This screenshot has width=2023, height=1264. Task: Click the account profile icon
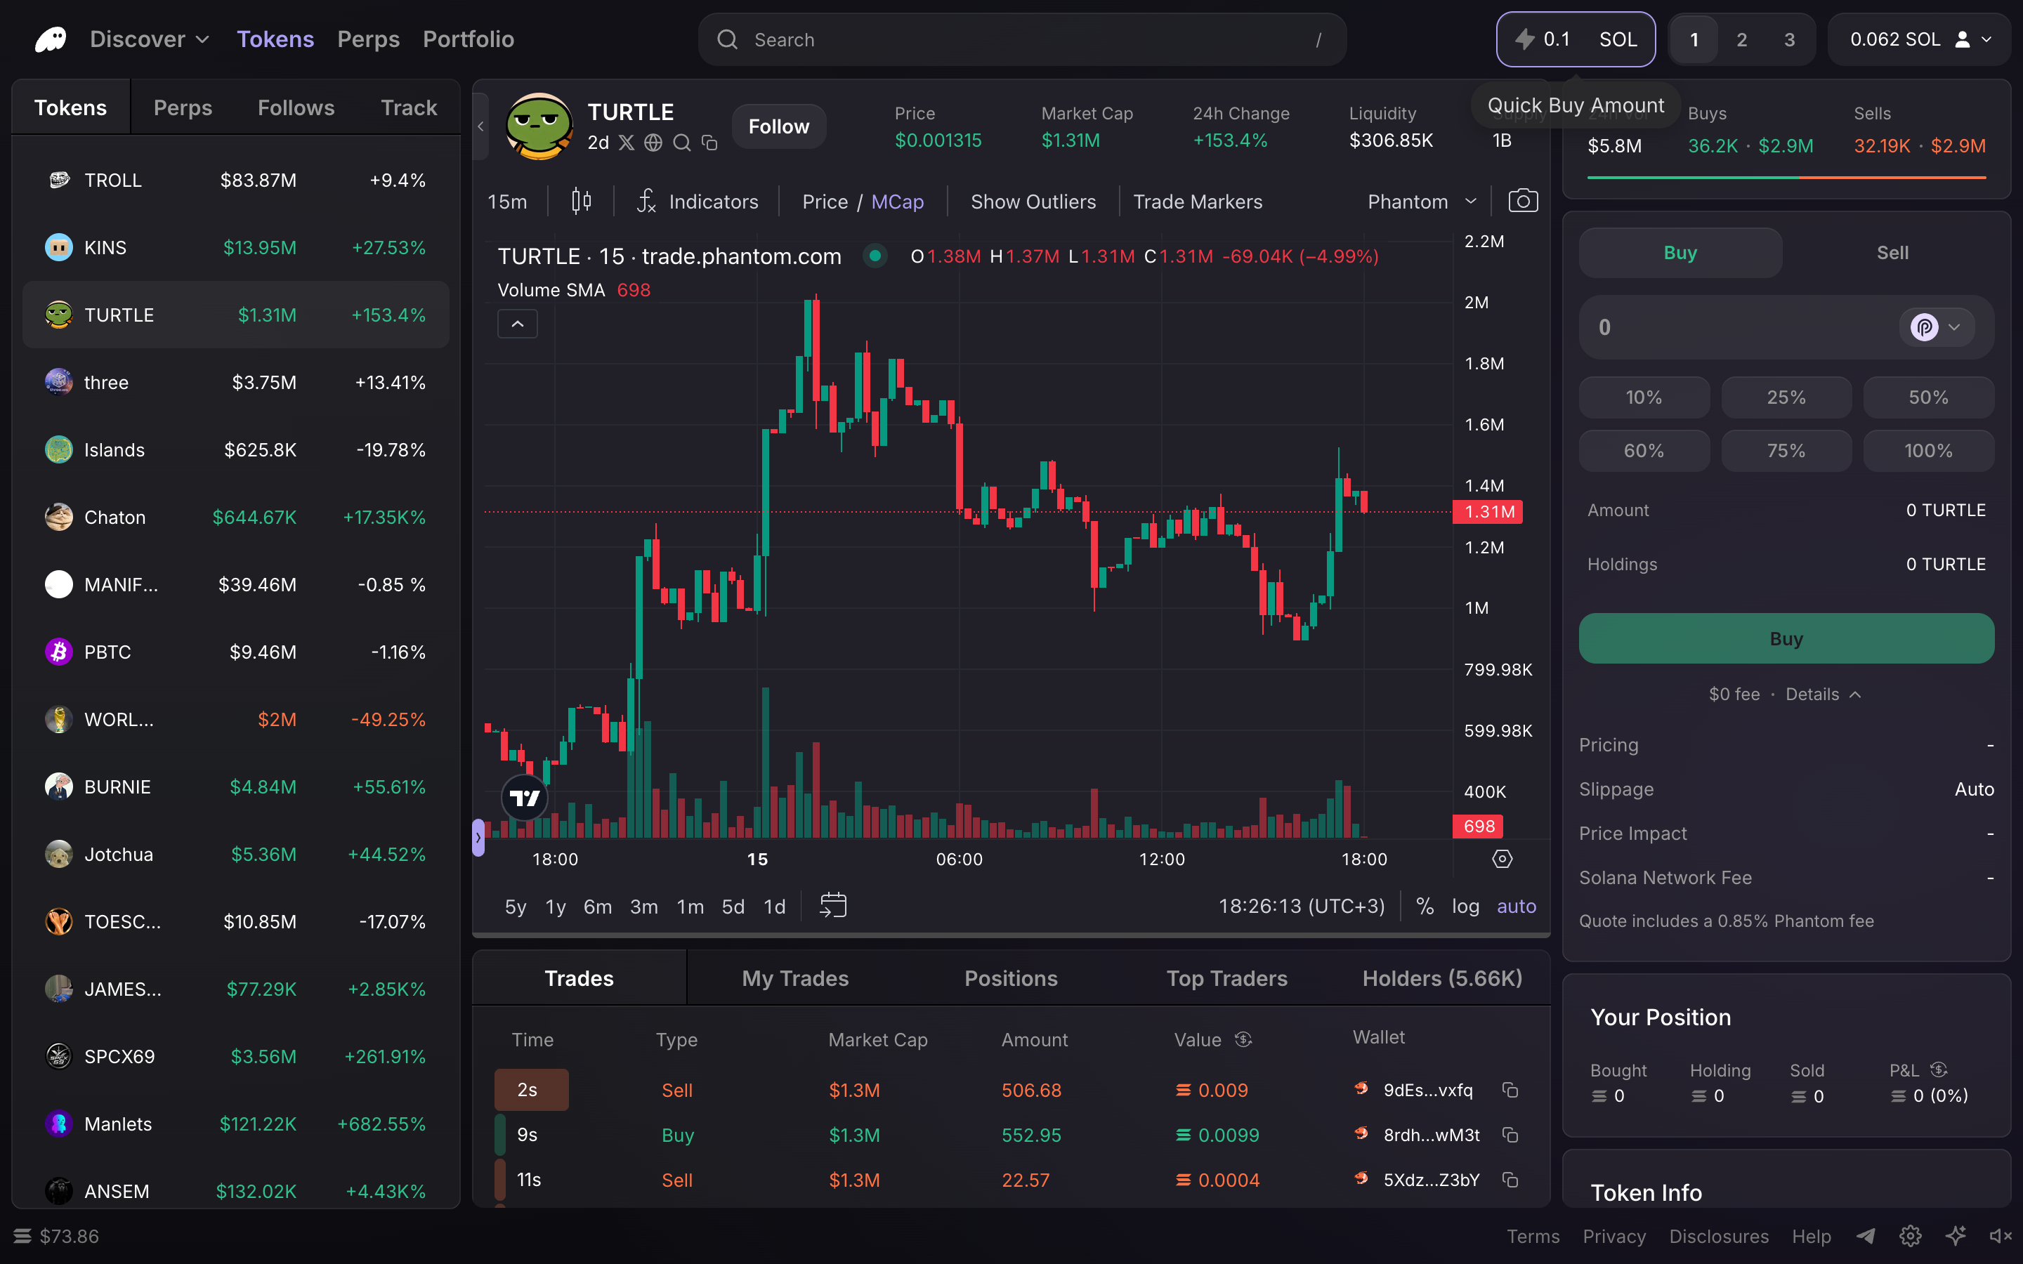click(x=1963, y=39)
